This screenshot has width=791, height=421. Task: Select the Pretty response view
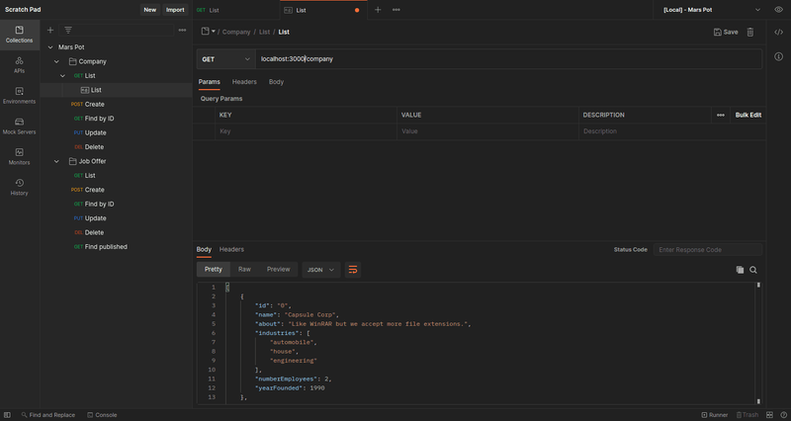(x=213, y=269)
